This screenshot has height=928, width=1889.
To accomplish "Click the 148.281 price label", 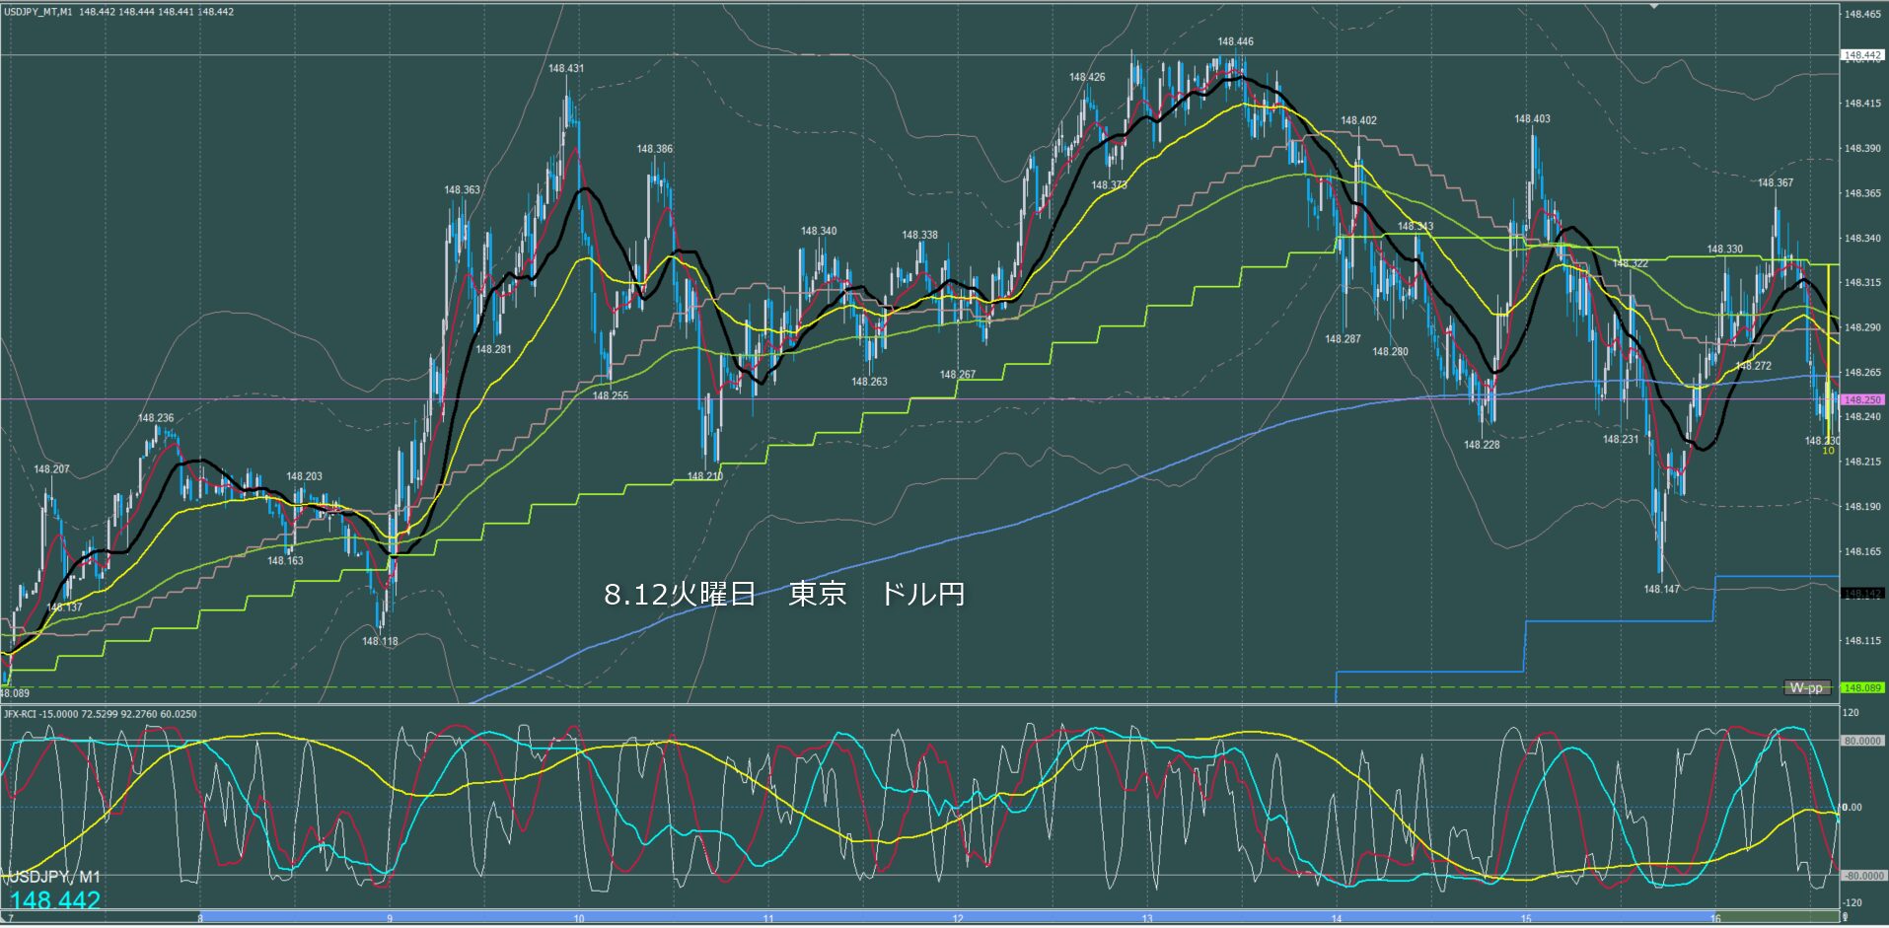I will pyautogui.click(x=494, y=349).
